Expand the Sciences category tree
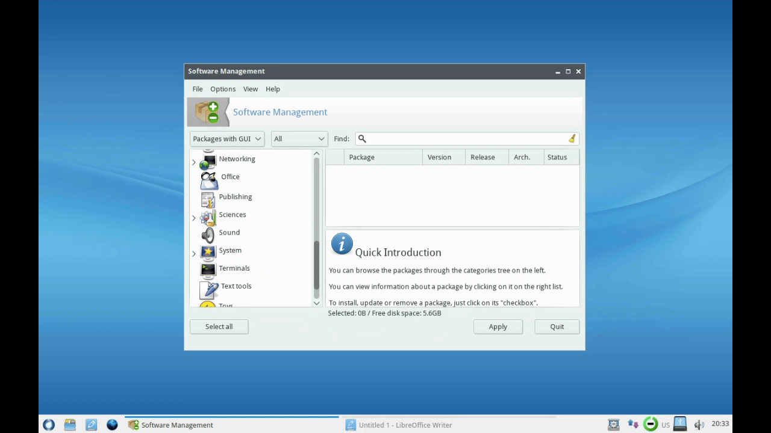This screenshot has width=771, height=433. coord(194,218)
